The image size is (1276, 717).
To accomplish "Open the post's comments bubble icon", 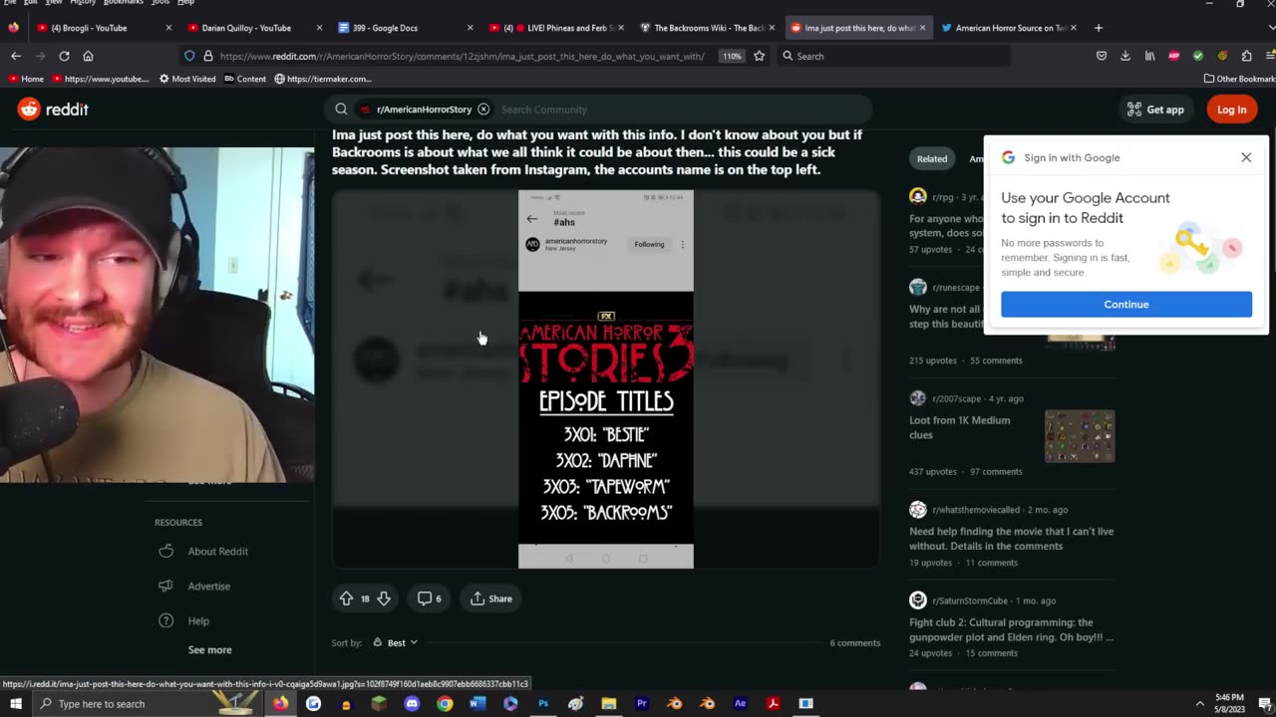I will point(430,598).
